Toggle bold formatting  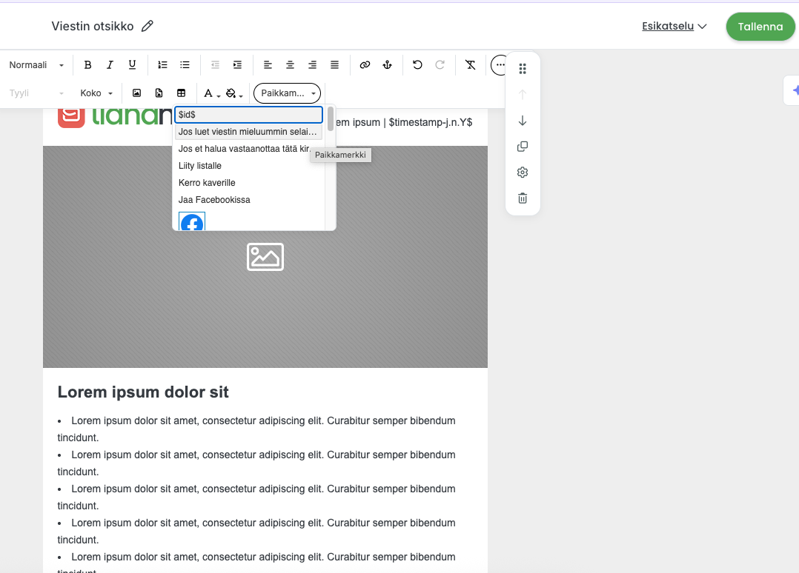click(87, 64)
